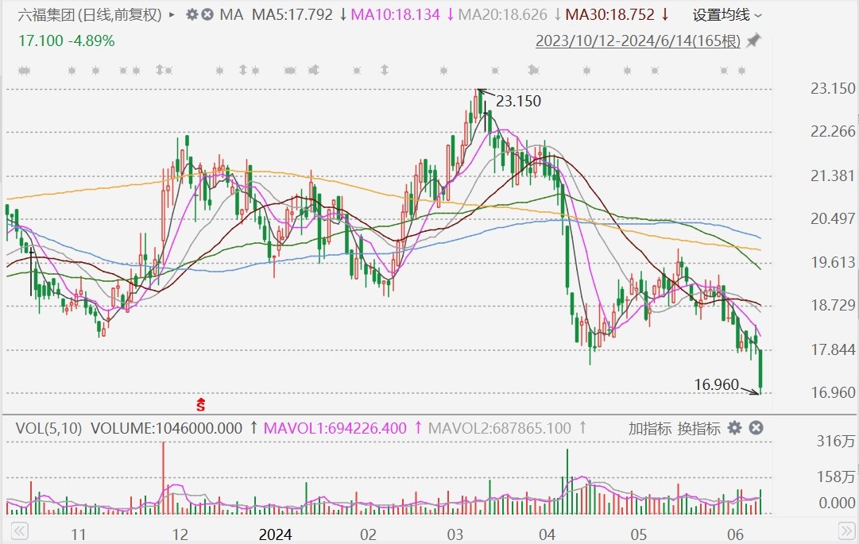Open VOL indicator settings gear
The width and height of the screenshot is (859, 544).
coord(735,428)
